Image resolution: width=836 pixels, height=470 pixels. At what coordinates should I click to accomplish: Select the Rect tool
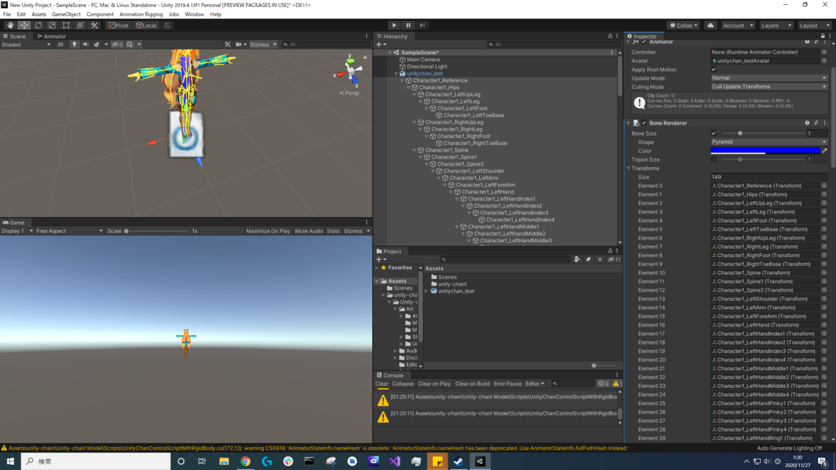point(66,25)
